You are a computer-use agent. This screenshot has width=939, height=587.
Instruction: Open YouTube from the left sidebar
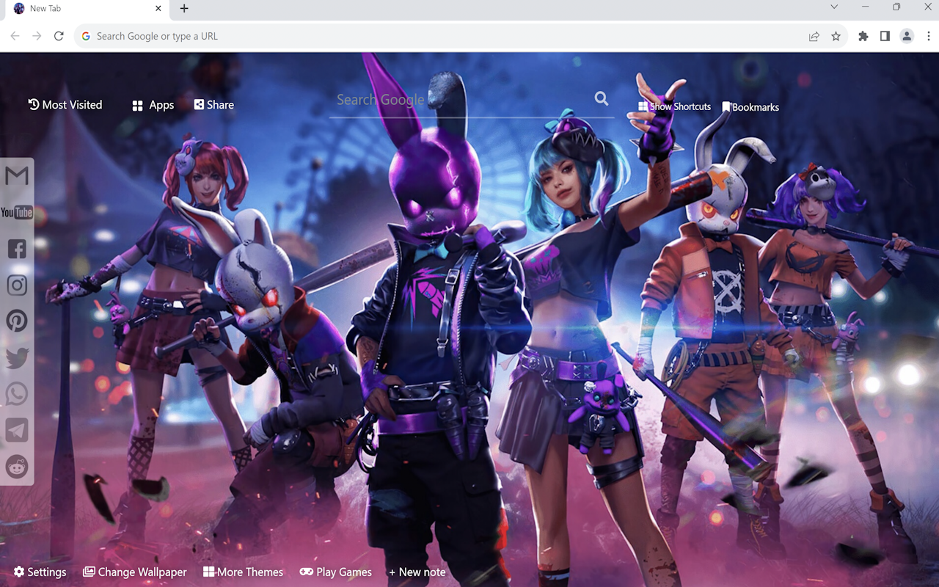pos(17,213)
